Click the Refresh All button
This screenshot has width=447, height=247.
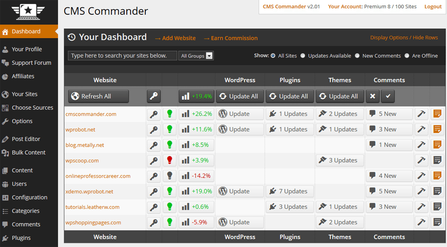coord(98,96)
